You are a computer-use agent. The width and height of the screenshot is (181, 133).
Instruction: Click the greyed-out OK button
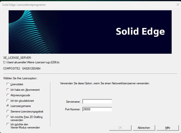(120, 128)
